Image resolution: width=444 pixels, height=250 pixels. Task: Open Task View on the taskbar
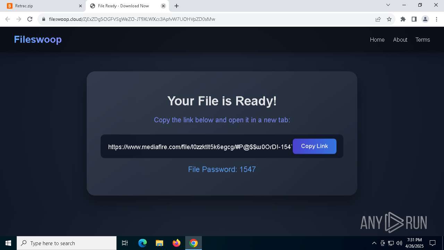pos(125,243)
